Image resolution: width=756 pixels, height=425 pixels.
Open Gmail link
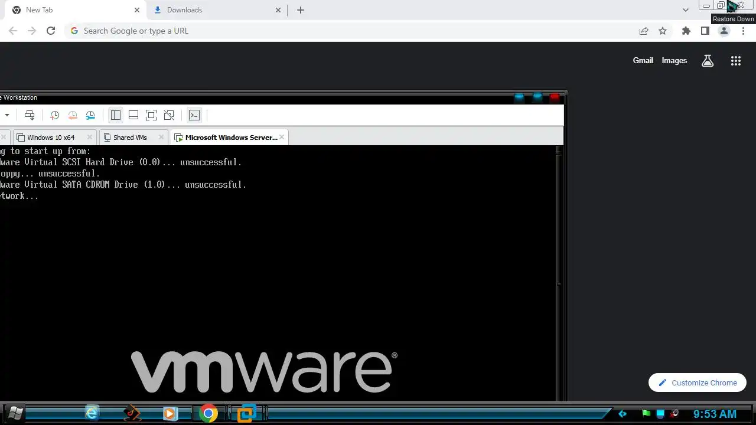click(643, 60)
